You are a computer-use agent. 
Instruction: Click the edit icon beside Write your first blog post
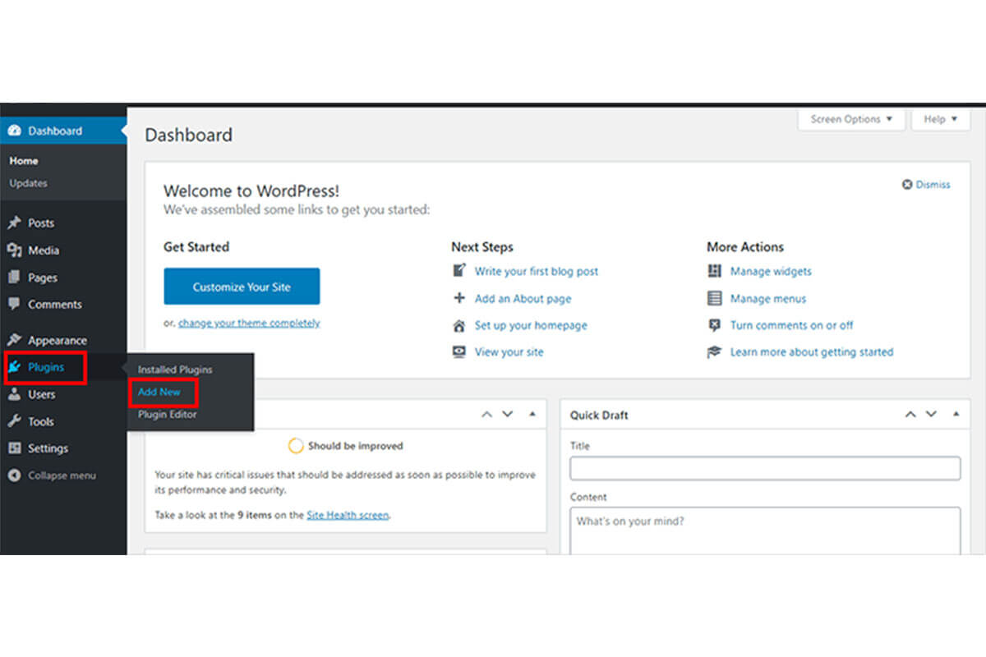[459, 271]
